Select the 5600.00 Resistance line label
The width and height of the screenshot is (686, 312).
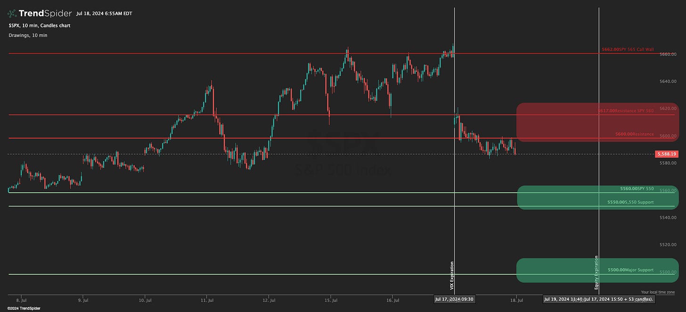pos(634,134)
